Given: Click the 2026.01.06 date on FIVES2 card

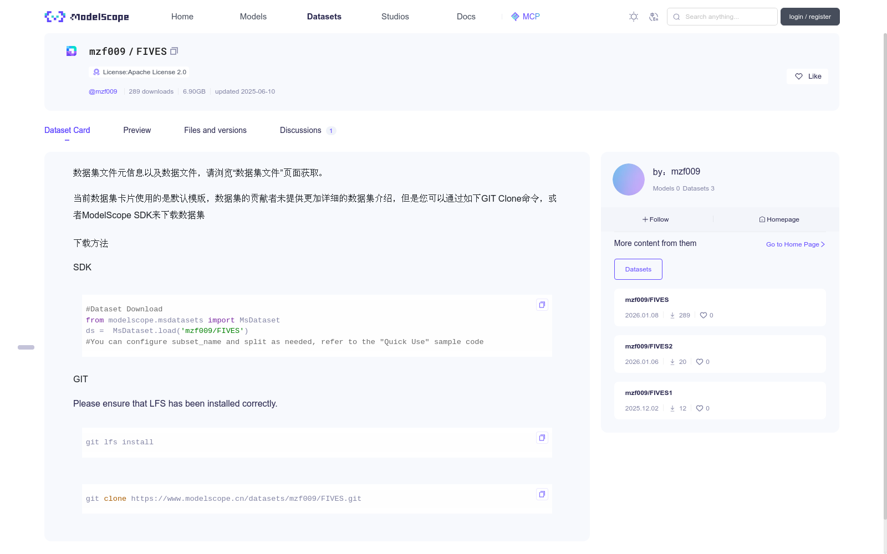Looking at the screenshot, I should (642, 362).
